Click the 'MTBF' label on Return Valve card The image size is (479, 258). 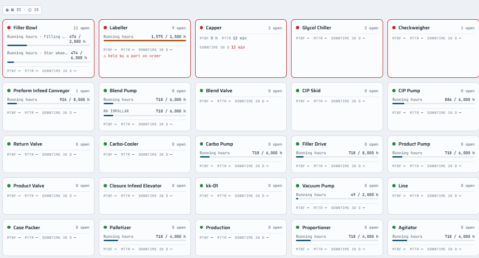[12, 154]
